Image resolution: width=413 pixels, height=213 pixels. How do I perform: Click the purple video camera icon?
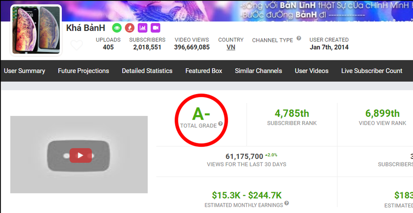tap(156, 28)
